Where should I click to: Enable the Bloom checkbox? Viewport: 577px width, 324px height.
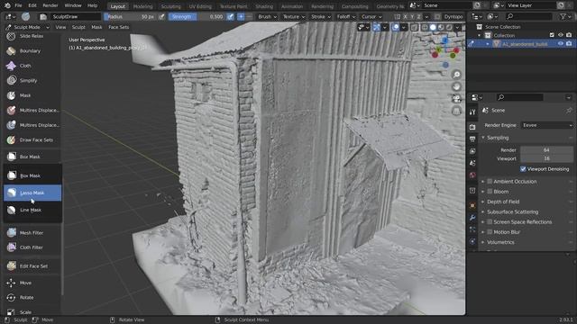(490, 192)
